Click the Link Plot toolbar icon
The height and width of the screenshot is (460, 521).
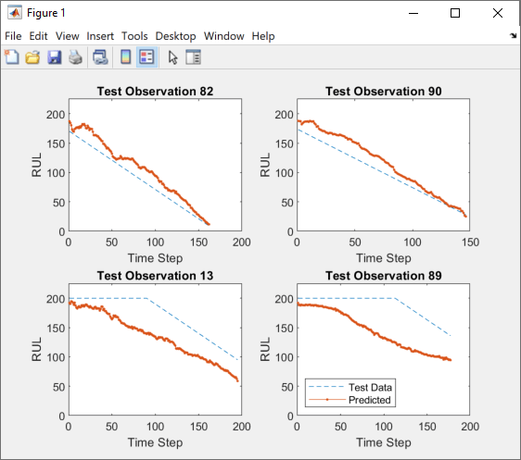100,57
